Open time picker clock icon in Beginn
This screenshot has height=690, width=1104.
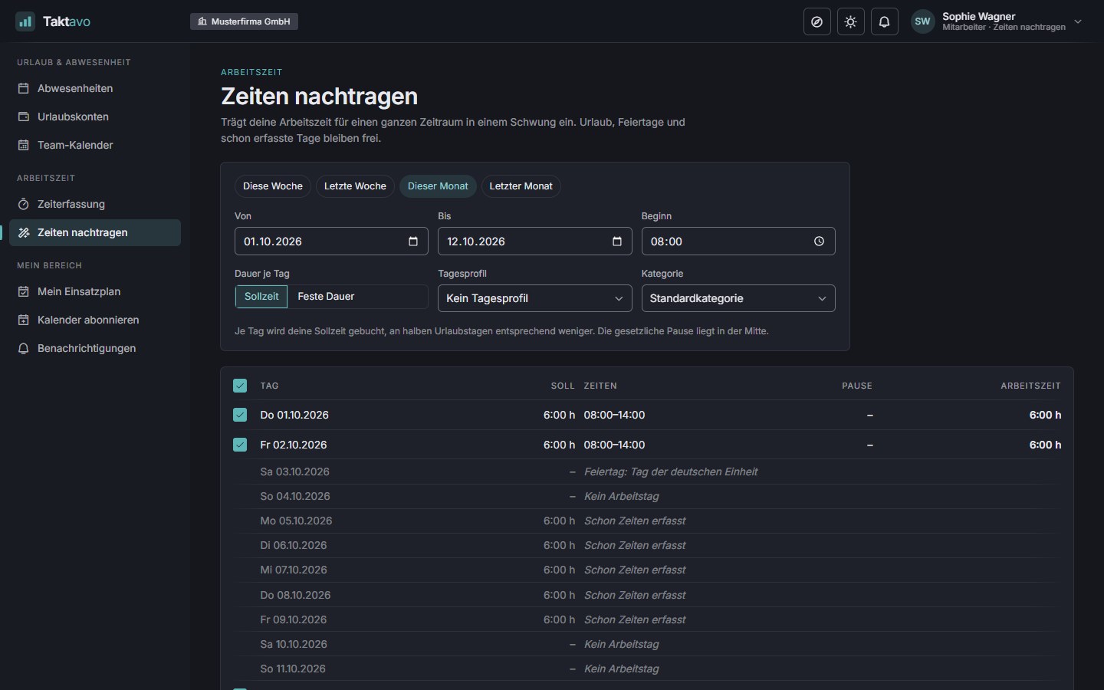coord(820,242)
